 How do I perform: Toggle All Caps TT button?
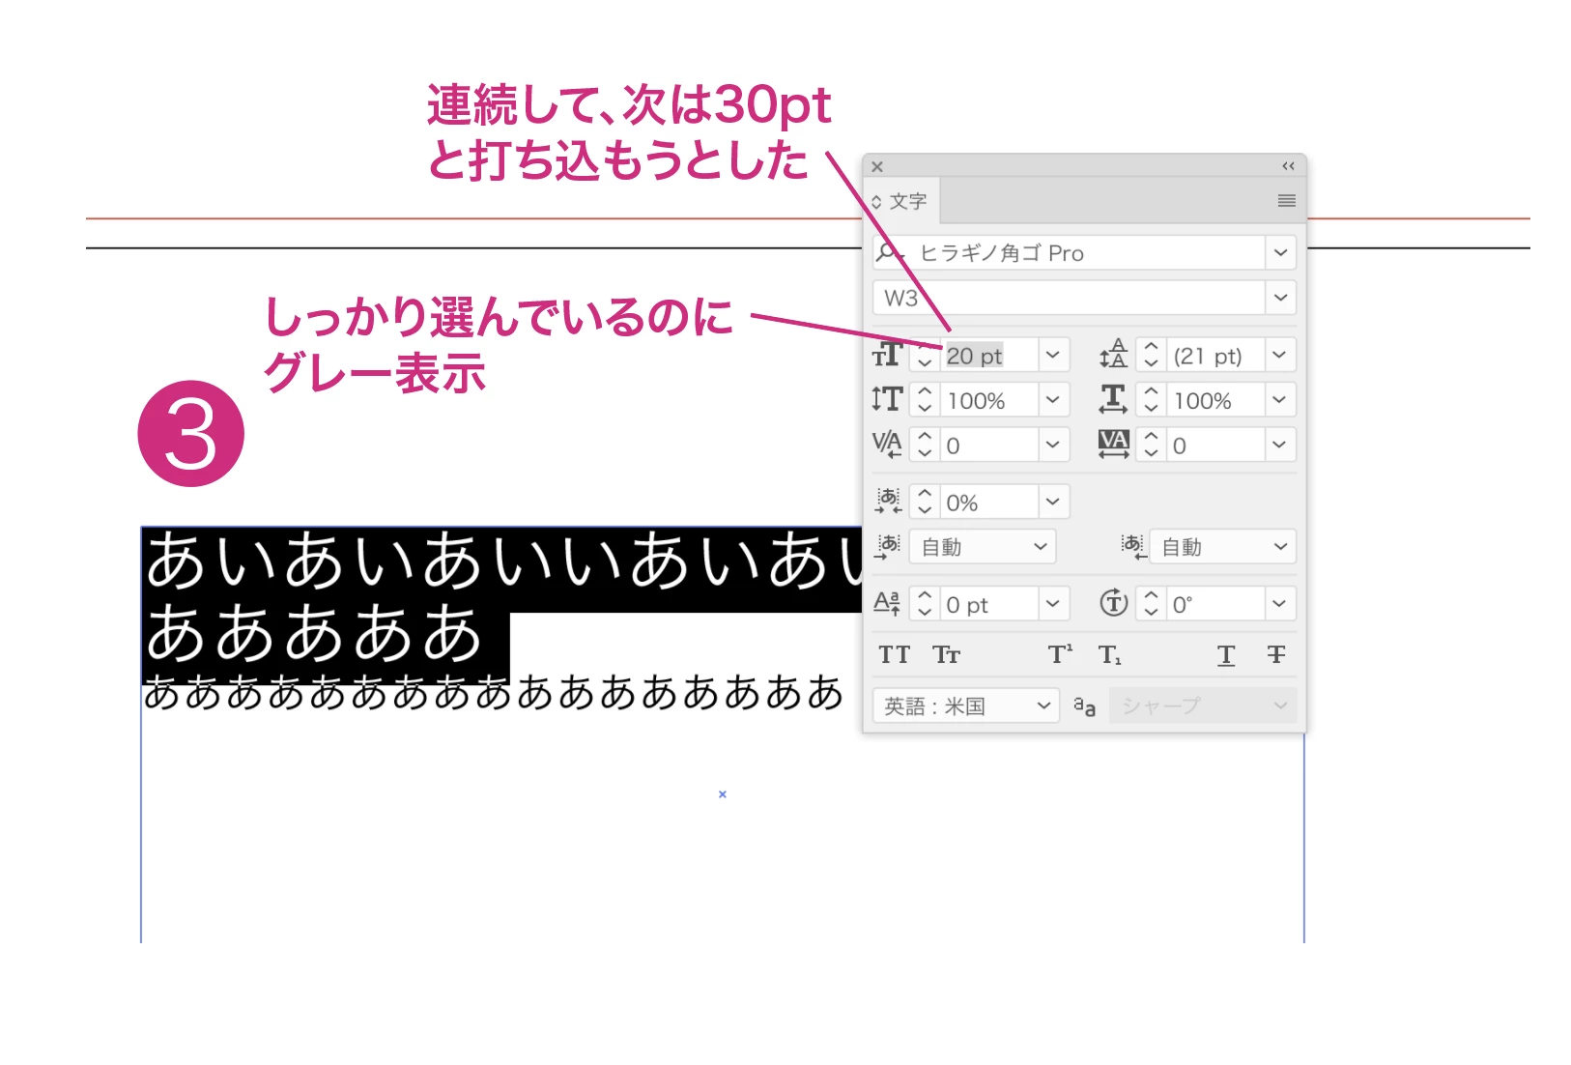click(894, 655)
